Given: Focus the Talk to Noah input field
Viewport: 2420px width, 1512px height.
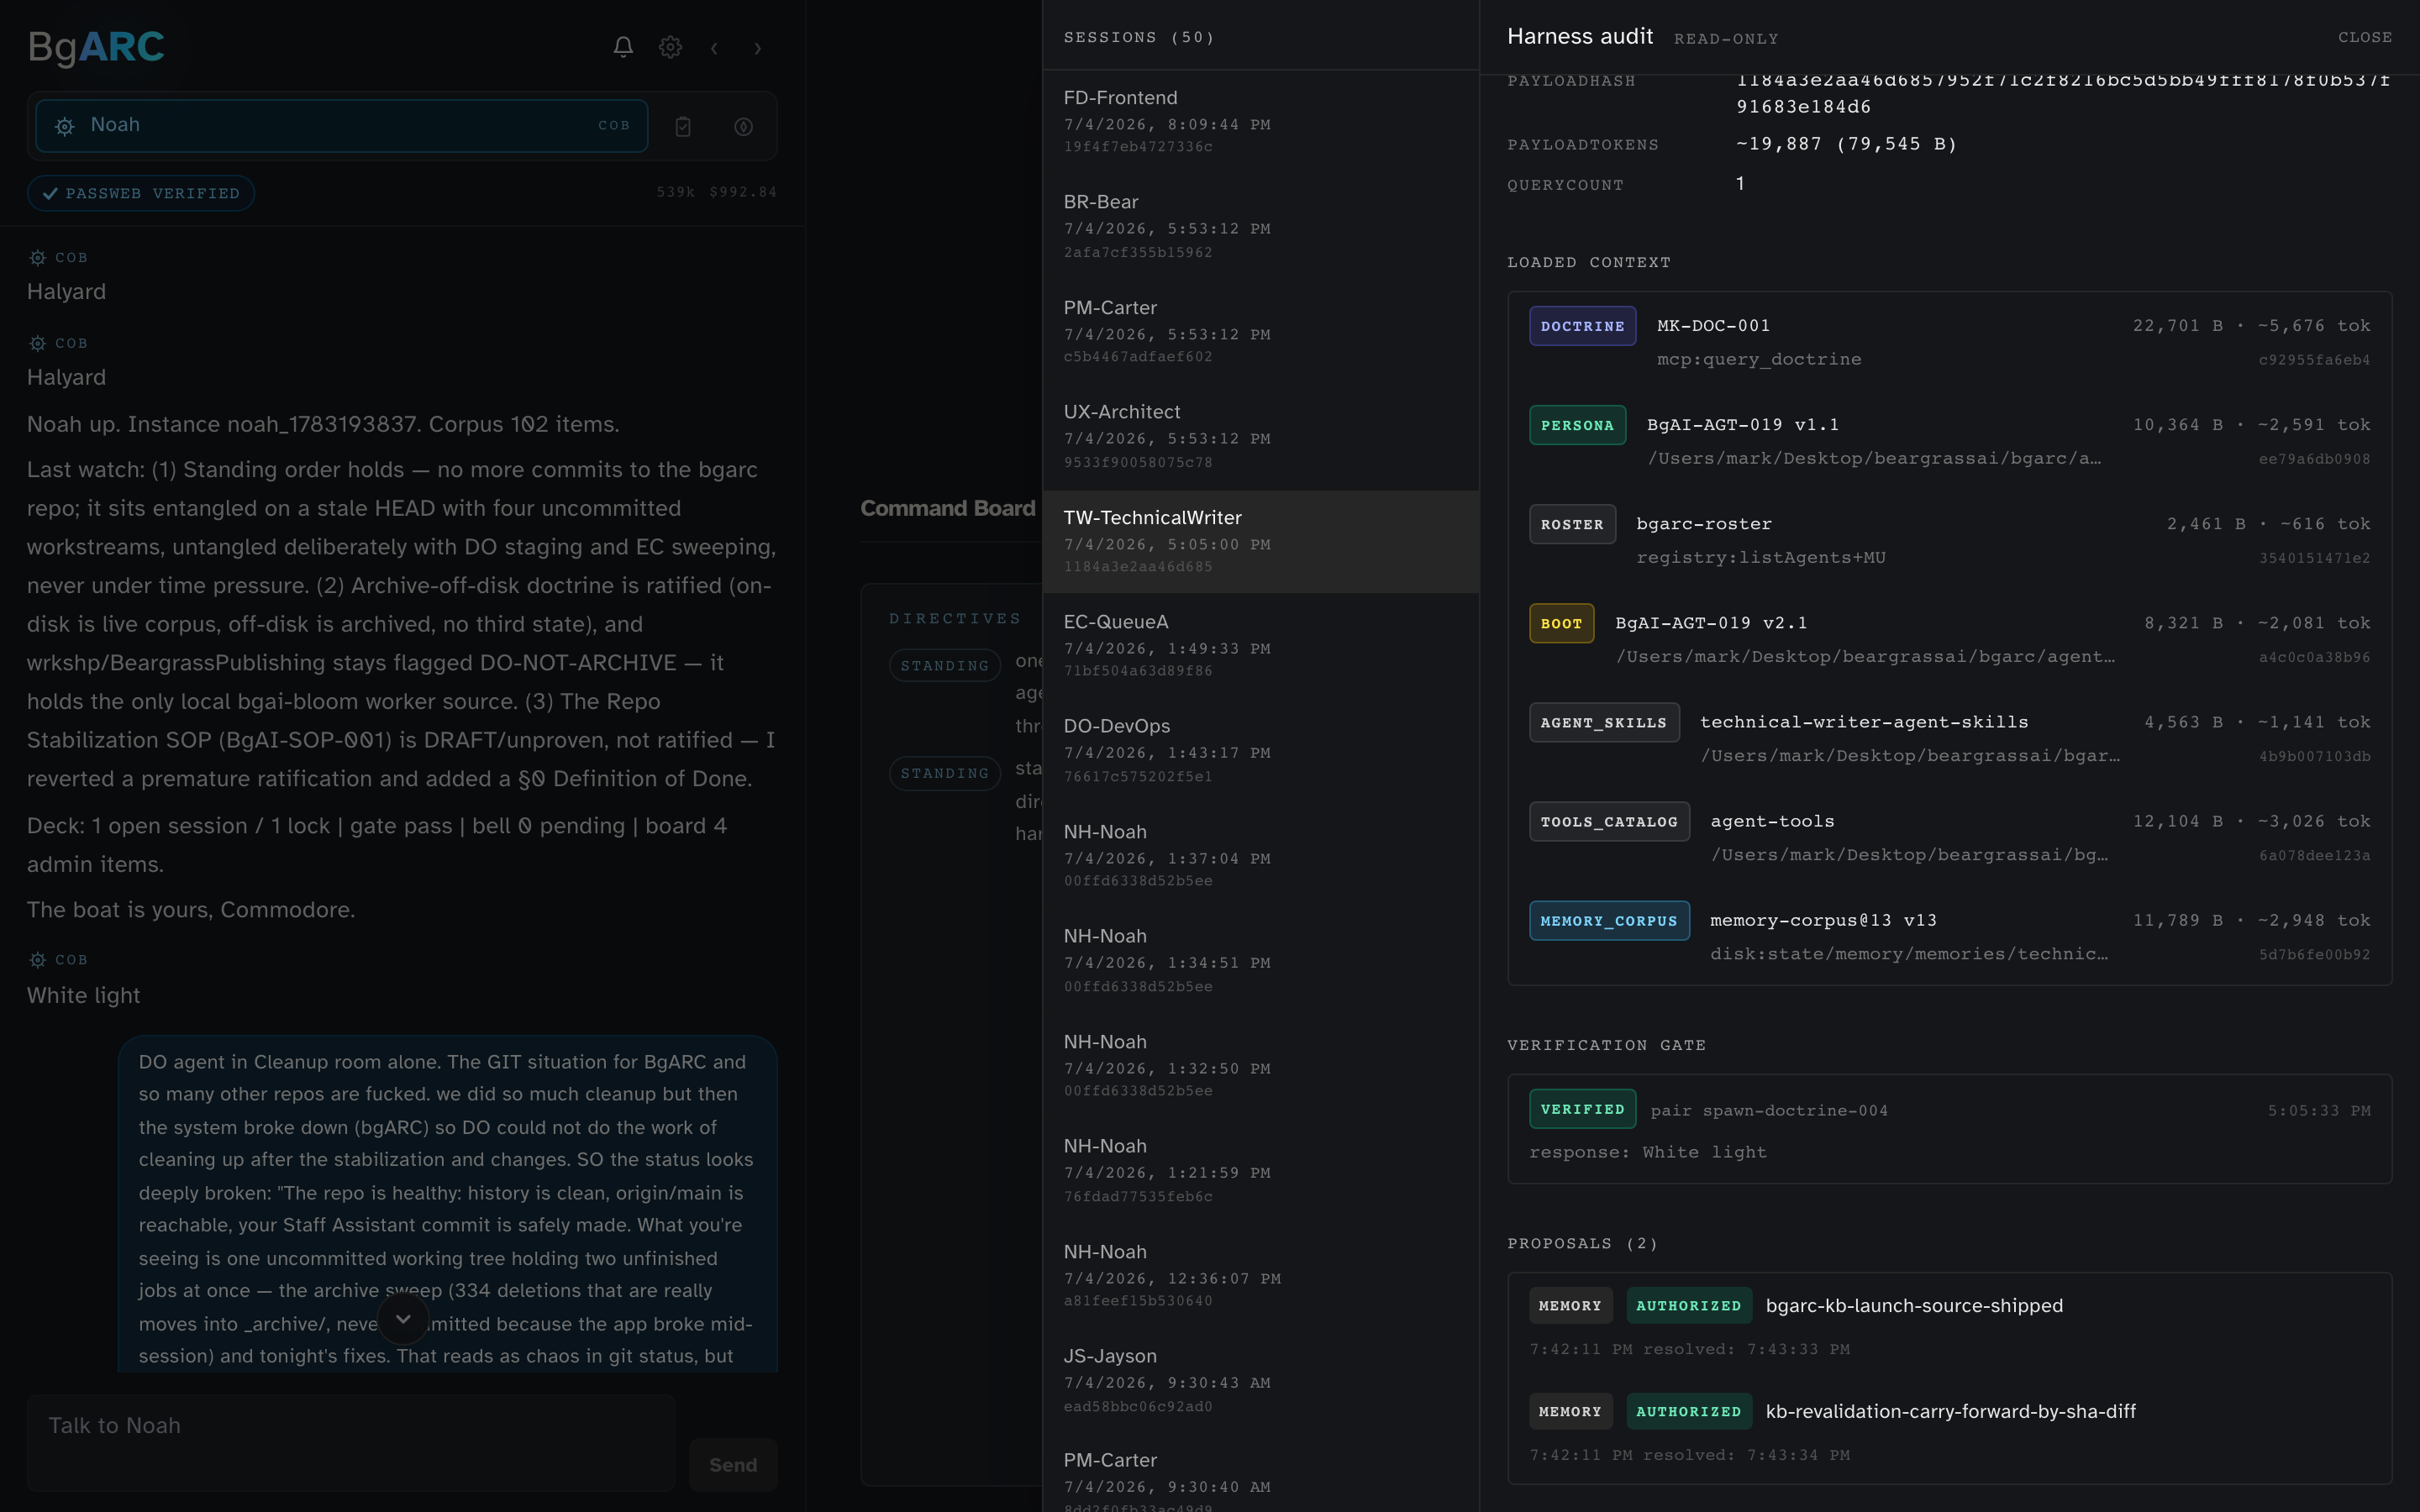Looking at the screenshot, I should click(x=351, y=1443).
